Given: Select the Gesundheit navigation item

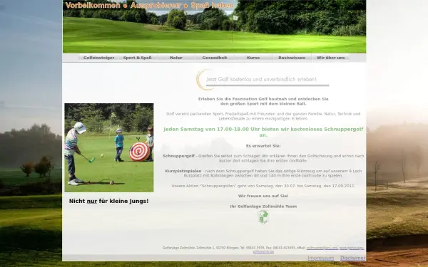Looking at the screenshot, I should [x=215, y=58].
